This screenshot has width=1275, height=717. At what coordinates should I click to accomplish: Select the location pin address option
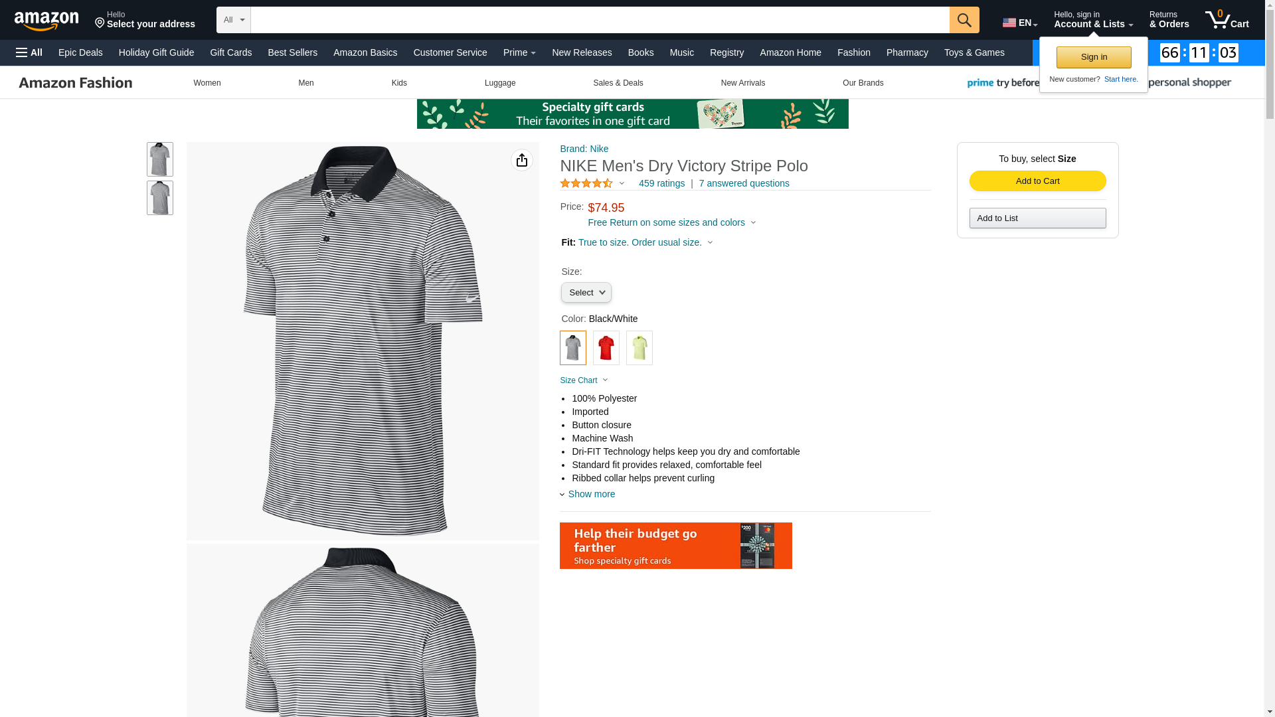[x=145, y=19]
